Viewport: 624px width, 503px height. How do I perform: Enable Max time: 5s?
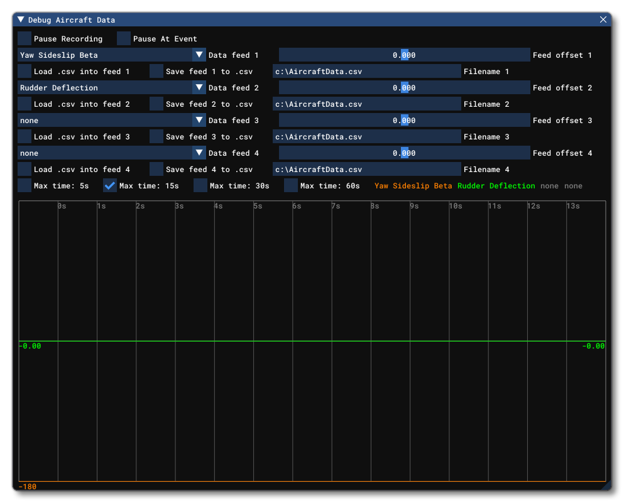point(25,185)
